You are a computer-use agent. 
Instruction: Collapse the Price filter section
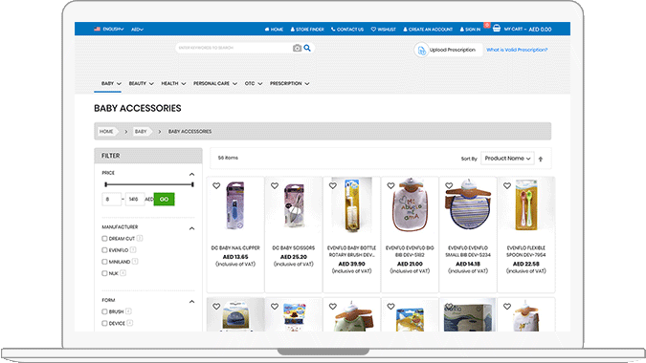pos(191,174)
